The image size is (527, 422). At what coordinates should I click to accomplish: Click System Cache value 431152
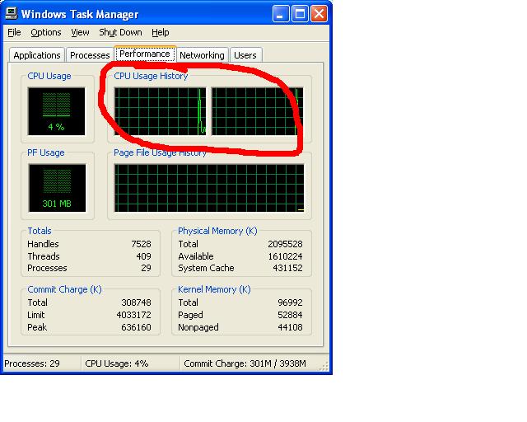coord(287,268)
